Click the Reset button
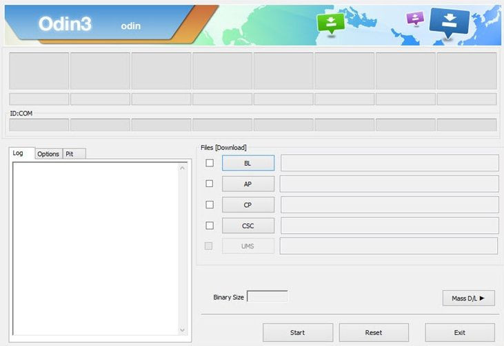Screen dimensions: 504x346 click(x=374, y=332)
